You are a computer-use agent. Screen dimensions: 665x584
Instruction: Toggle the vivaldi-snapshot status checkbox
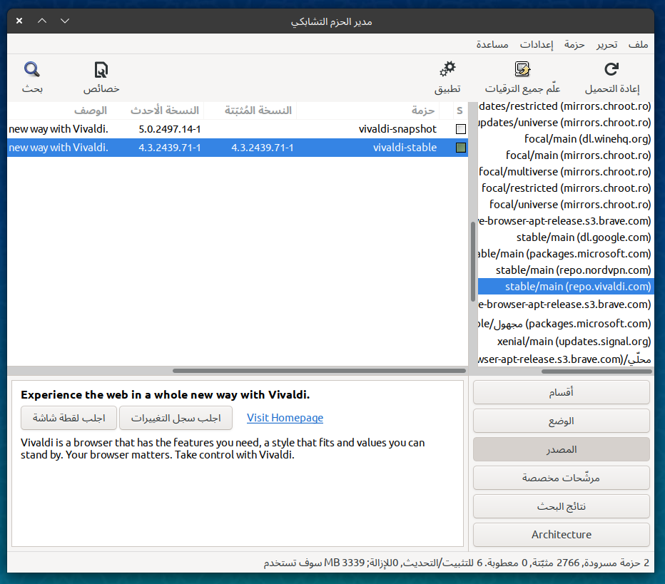coord(461,129)
